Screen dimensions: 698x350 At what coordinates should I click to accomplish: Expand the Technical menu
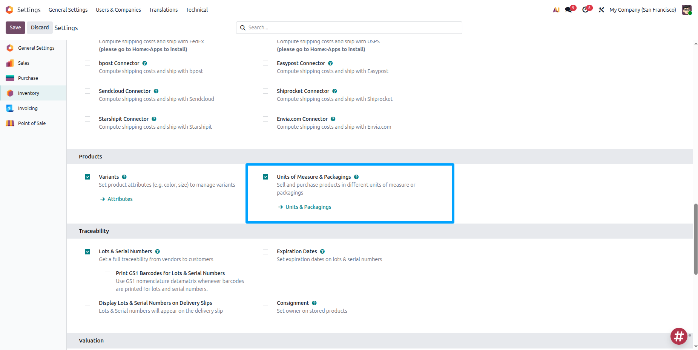(196, 10)
